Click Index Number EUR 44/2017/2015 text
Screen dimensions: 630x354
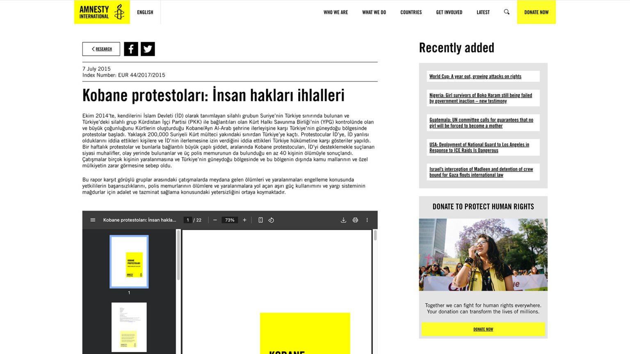(x=124, y=75)
